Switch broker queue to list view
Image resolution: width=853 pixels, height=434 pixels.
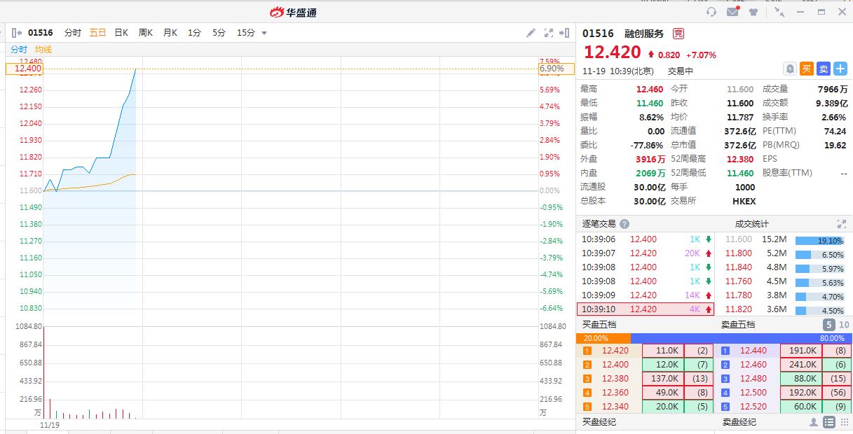click(x=829, y=422)
